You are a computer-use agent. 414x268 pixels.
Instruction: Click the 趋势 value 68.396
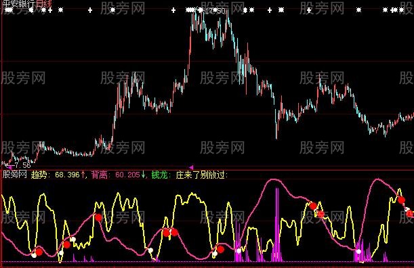67,175
